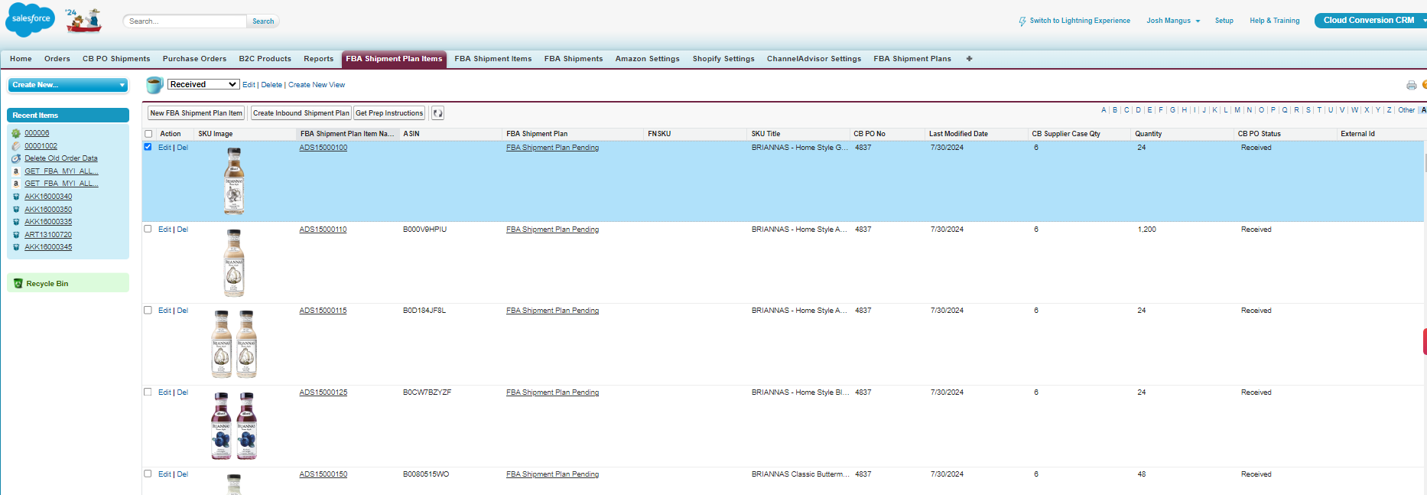
Task: Click the Get Prep Instructions button
Action: tap(389, 113)
